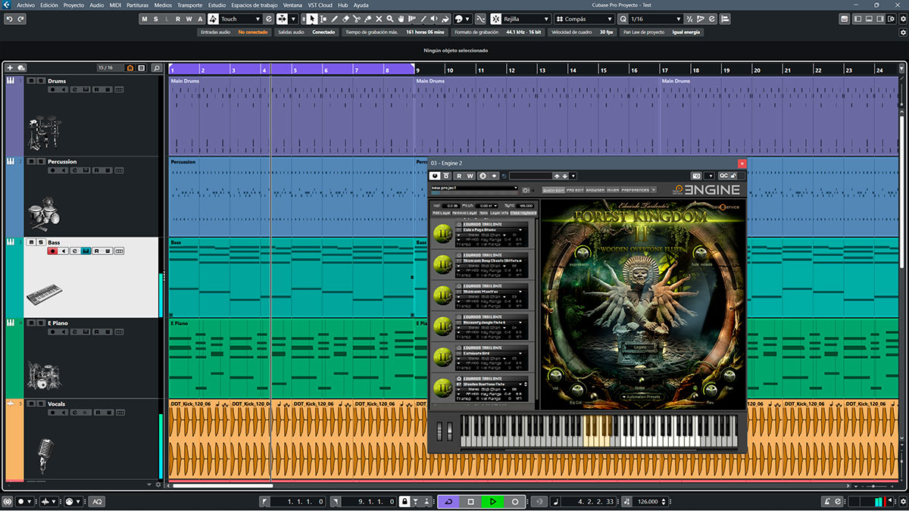Open track search magnifier in track list

point(156,68)
